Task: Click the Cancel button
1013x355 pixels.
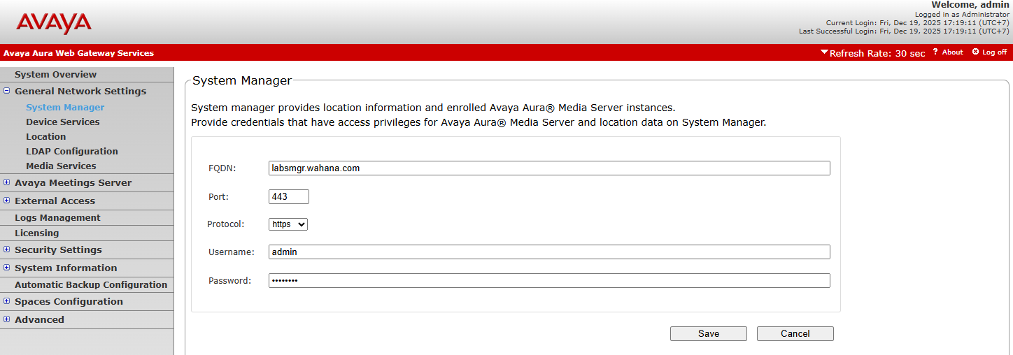Action: tap(795, 333)
